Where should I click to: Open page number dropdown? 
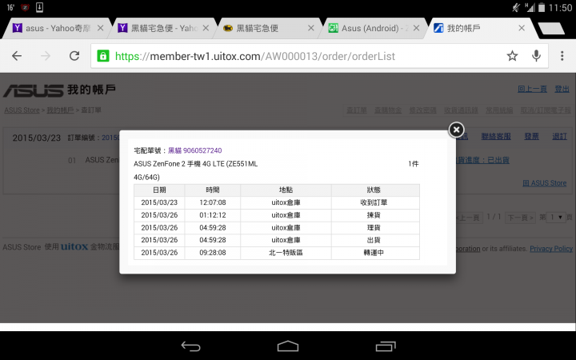tap(556, 218)
